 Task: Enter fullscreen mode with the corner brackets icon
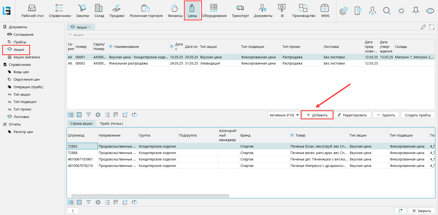[x=432, y=27]
